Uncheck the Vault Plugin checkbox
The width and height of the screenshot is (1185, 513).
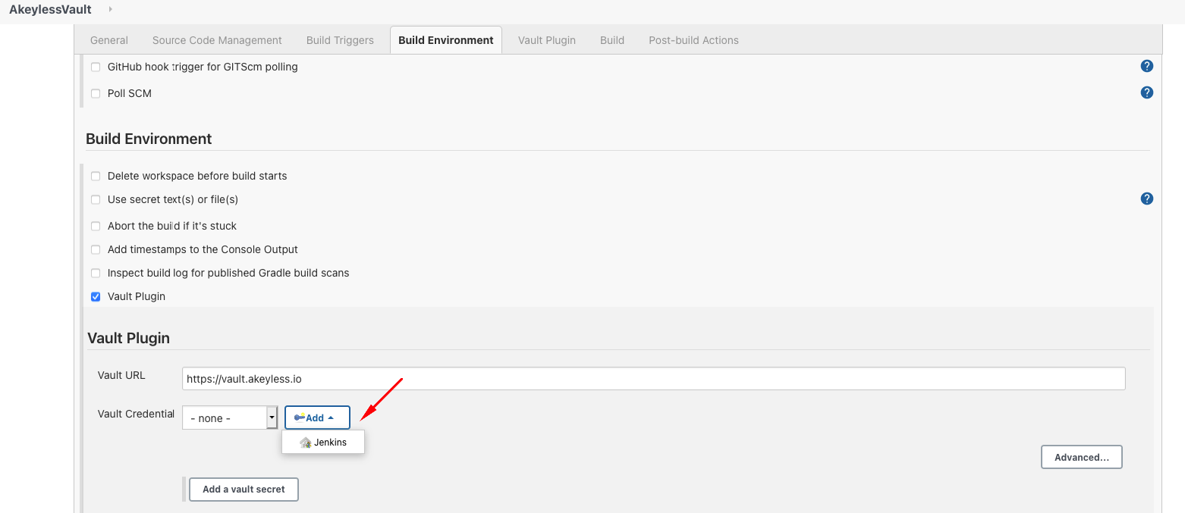click(x=96, y=296)
